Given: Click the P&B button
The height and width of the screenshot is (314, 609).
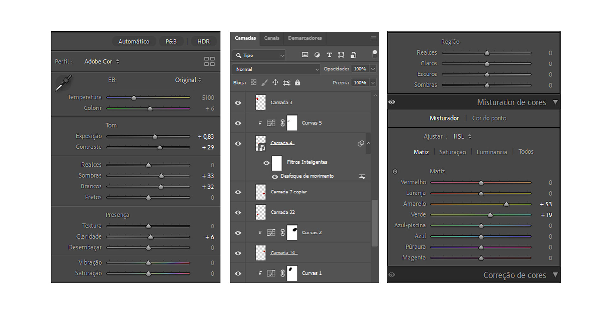Looking at the screenshot, I should (171, 42).
